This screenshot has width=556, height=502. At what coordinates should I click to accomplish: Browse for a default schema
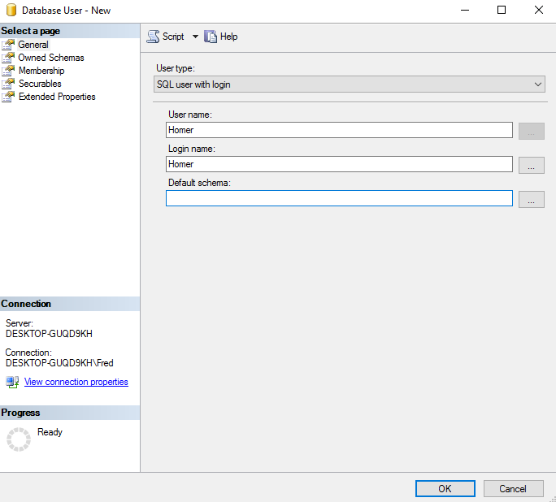pos(531,199)
